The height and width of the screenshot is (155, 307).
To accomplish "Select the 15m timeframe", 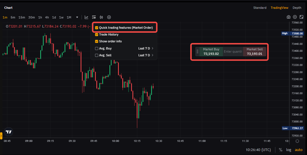I will click(22, 17).
